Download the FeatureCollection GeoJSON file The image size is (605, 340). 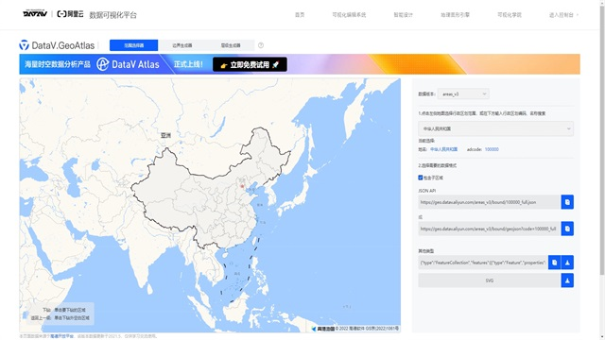tap(567, 263)
